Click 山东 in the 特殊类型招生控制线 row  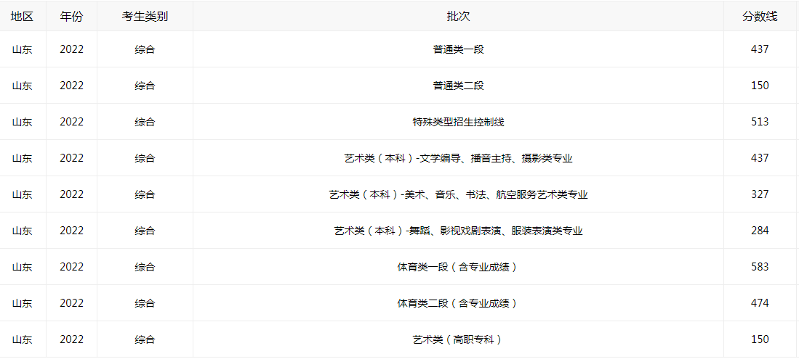pyautogui.click(x=22, y=122)
